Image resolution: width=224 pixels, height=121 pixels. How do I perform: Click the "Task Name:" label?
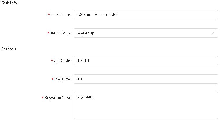pyautogui.click(x=61, y=15)
